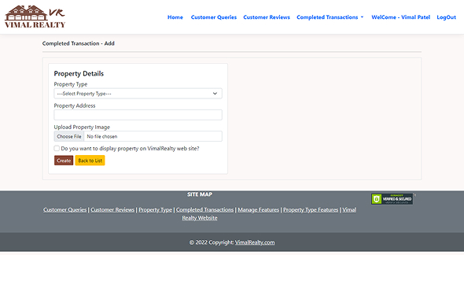This screenshot has height=307, width=464.
Task: Click the Create button
Action: [x=64, y=161]
